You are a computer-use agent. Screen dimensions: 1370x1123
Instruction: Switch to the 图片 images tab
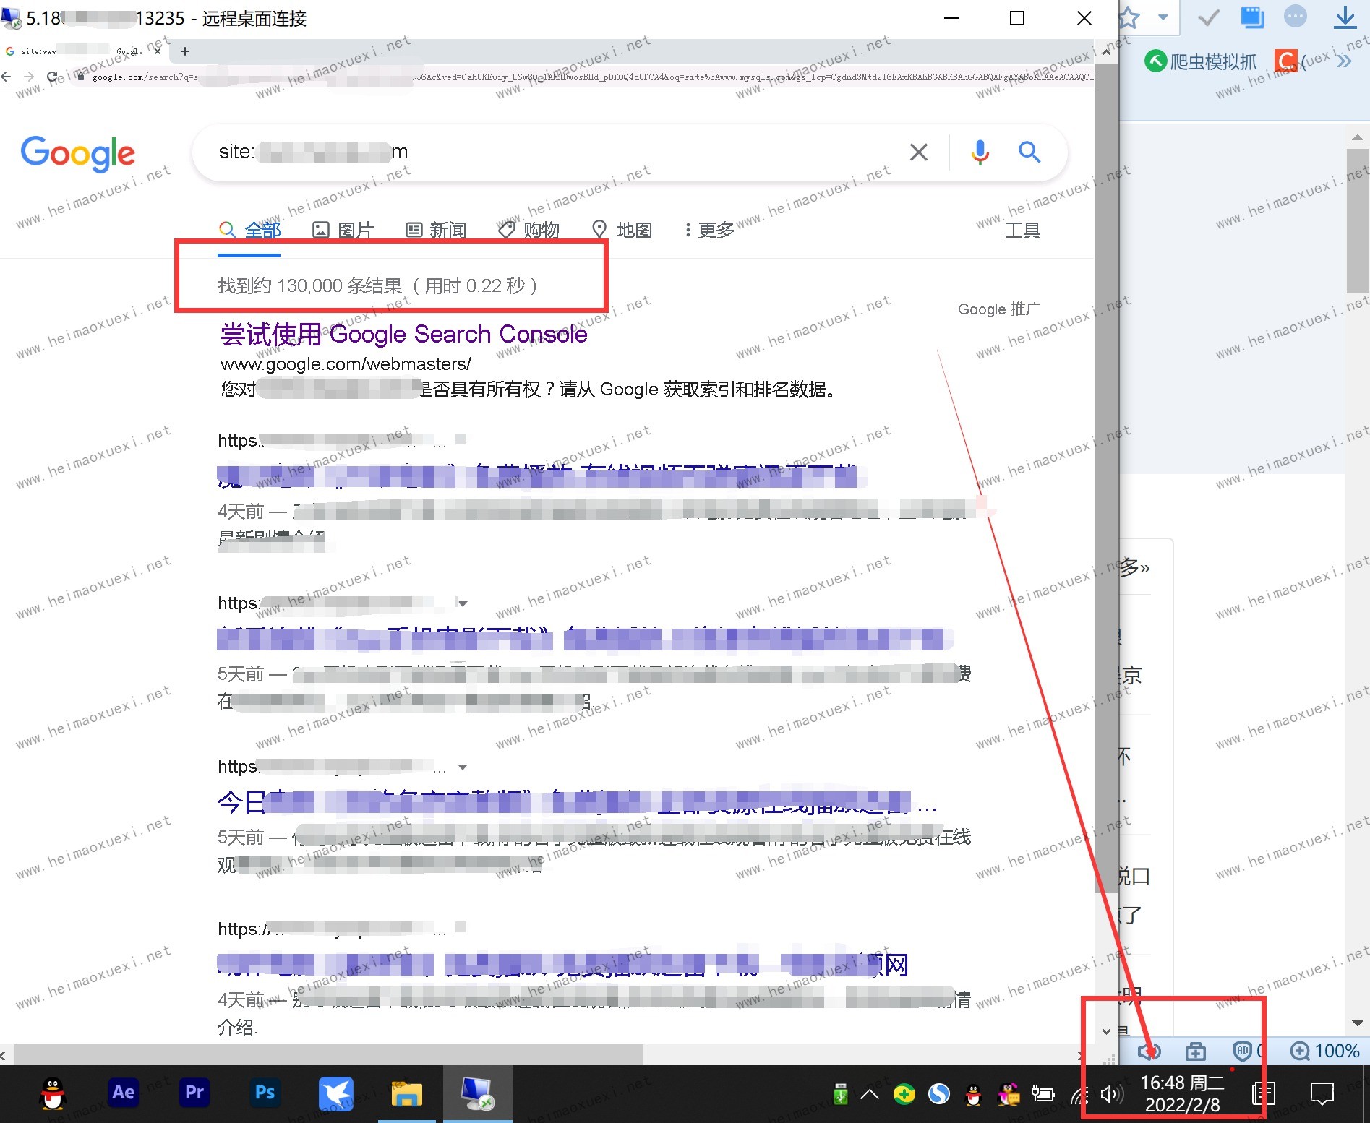click(343, 231)
